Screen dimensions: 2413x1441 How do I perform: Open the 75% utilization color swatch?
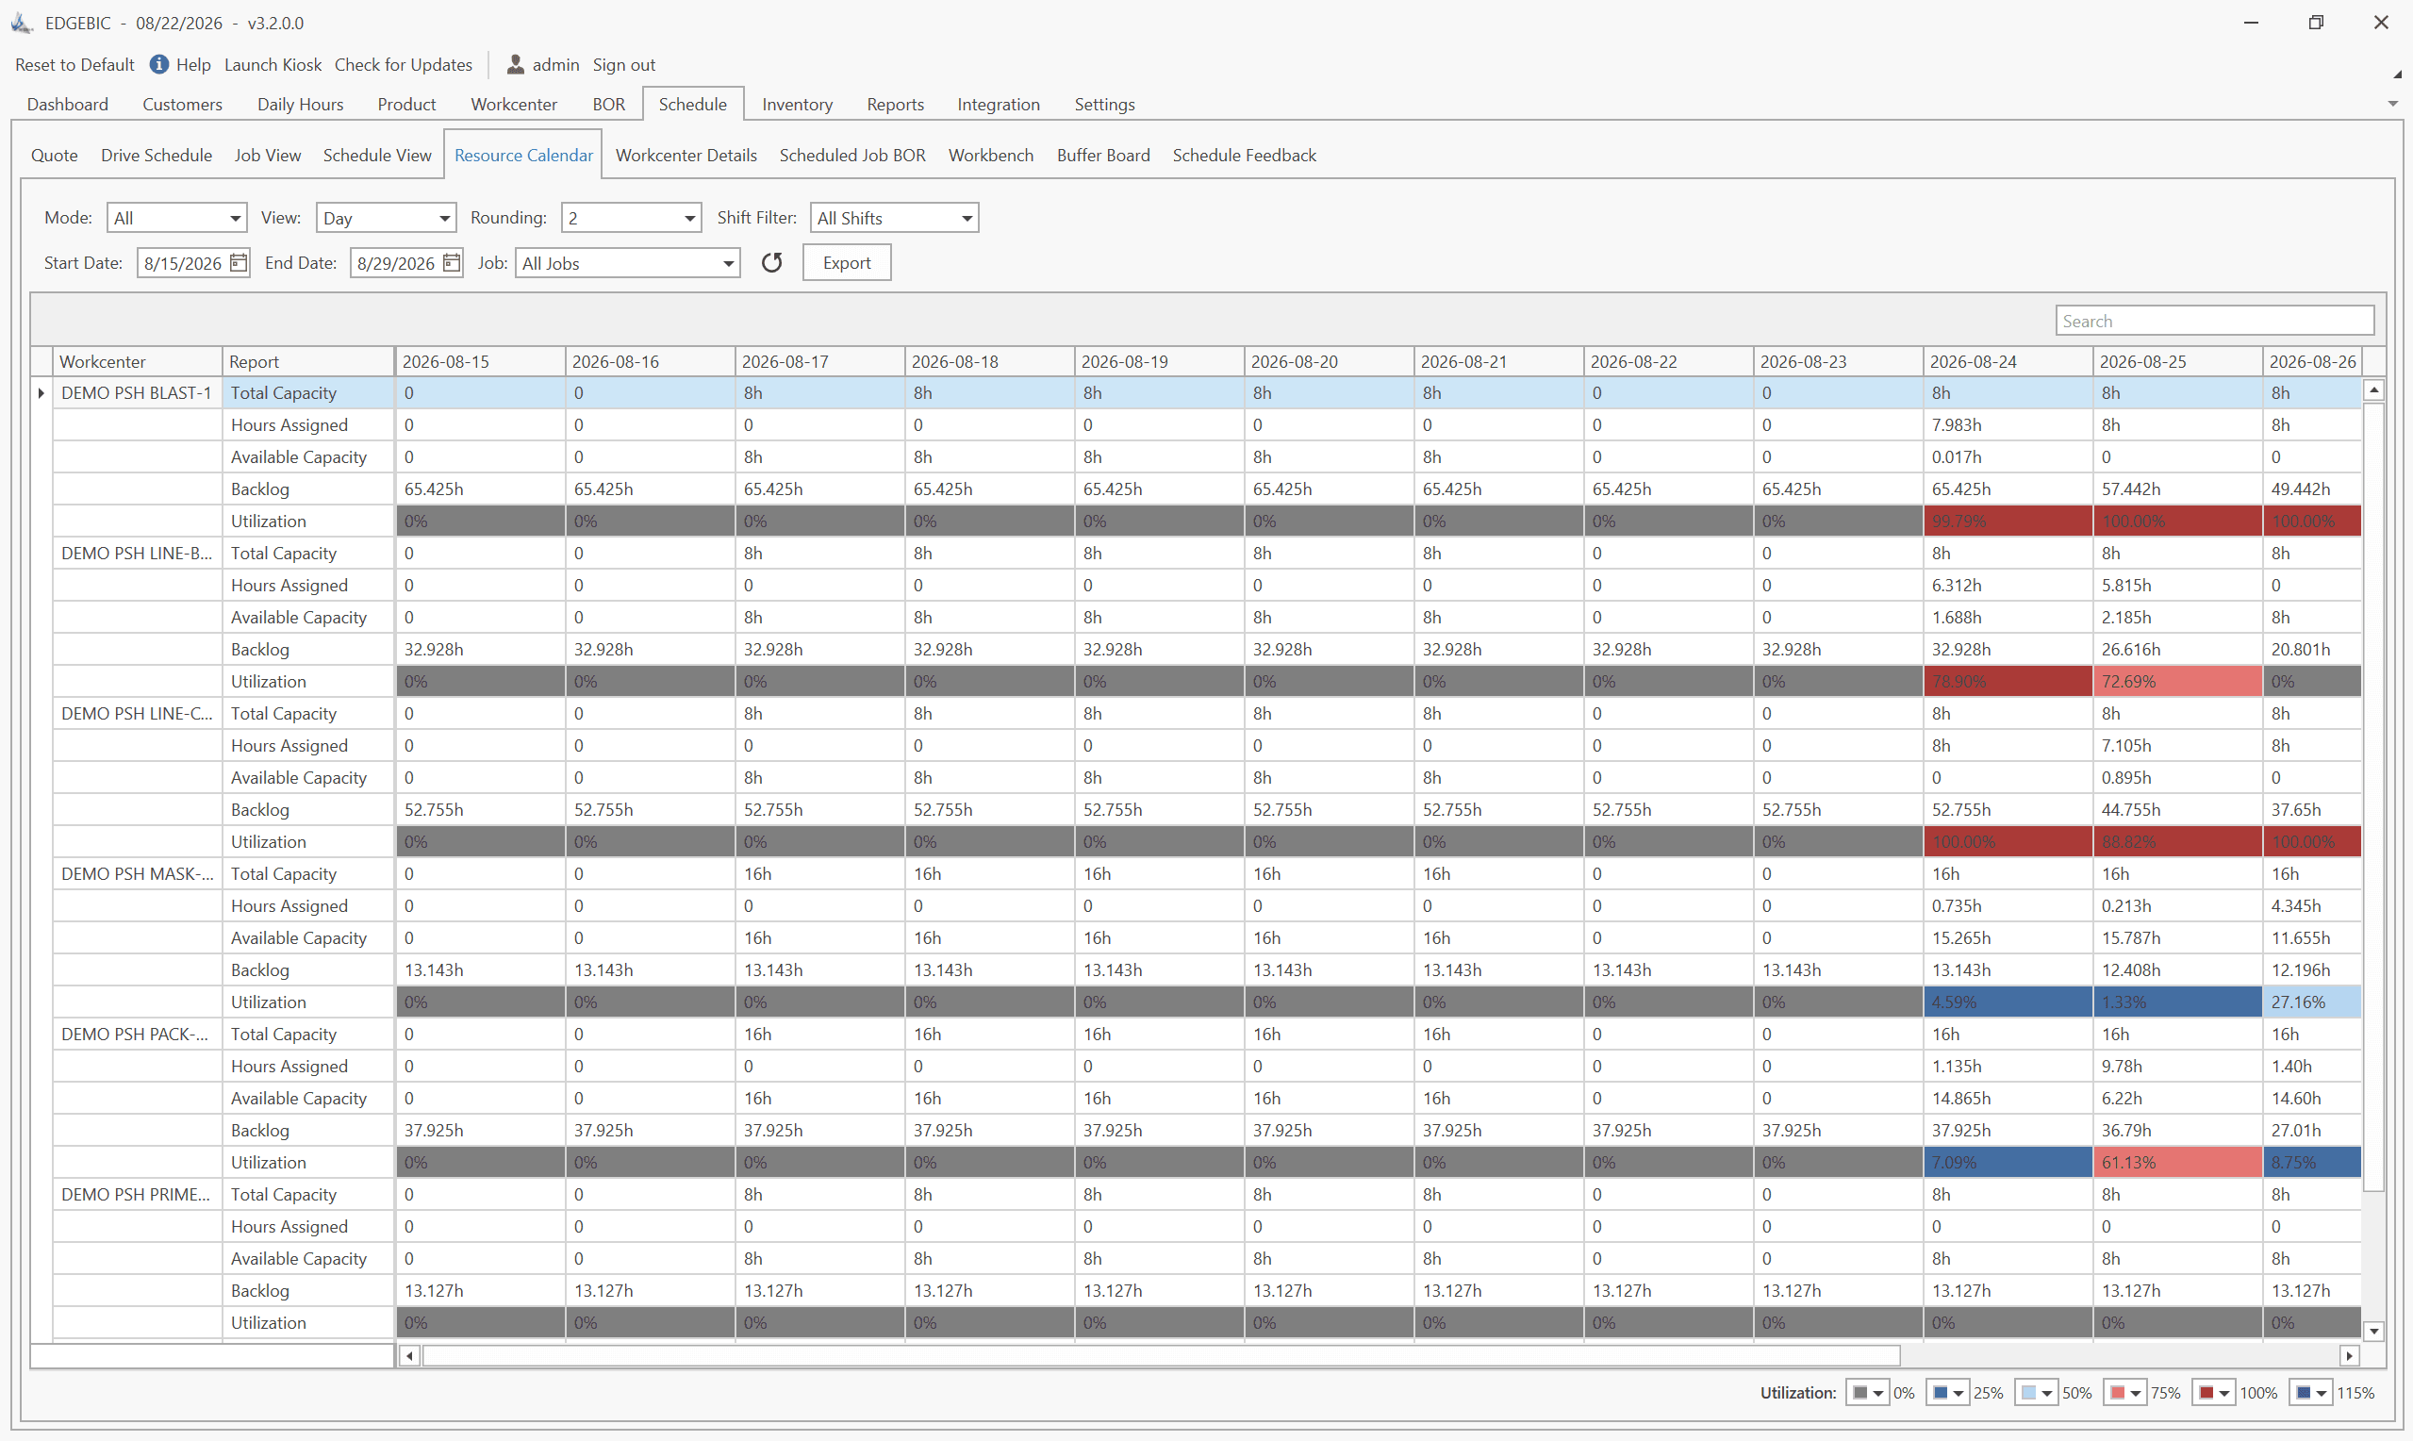coord(2124,1393)
